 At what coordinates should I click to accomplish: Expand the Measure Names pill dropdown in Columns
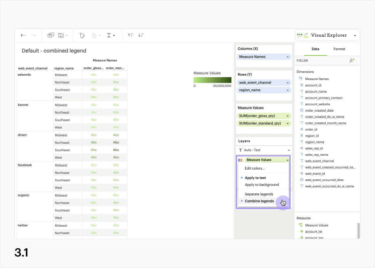pos(287,57)
